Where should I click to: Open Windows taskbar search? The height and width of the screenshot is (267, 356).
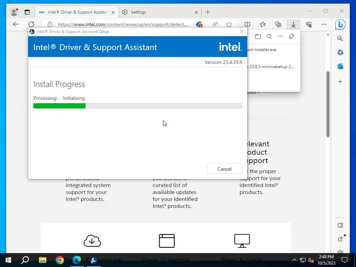click(x=25, y=260)
